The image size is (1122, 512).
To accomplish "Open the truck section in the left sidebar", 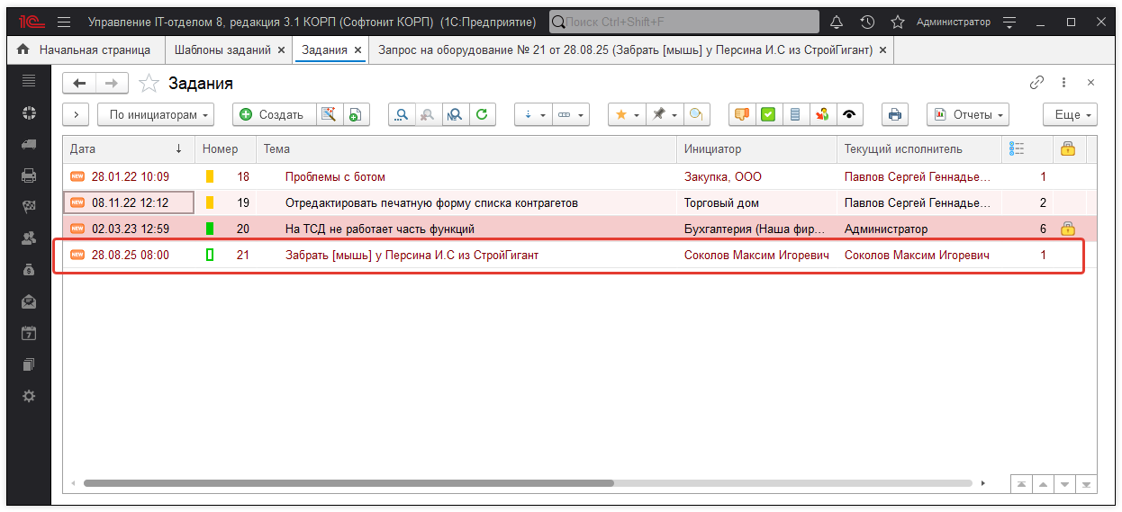I will pyautogui.click(x=29, y=144).
